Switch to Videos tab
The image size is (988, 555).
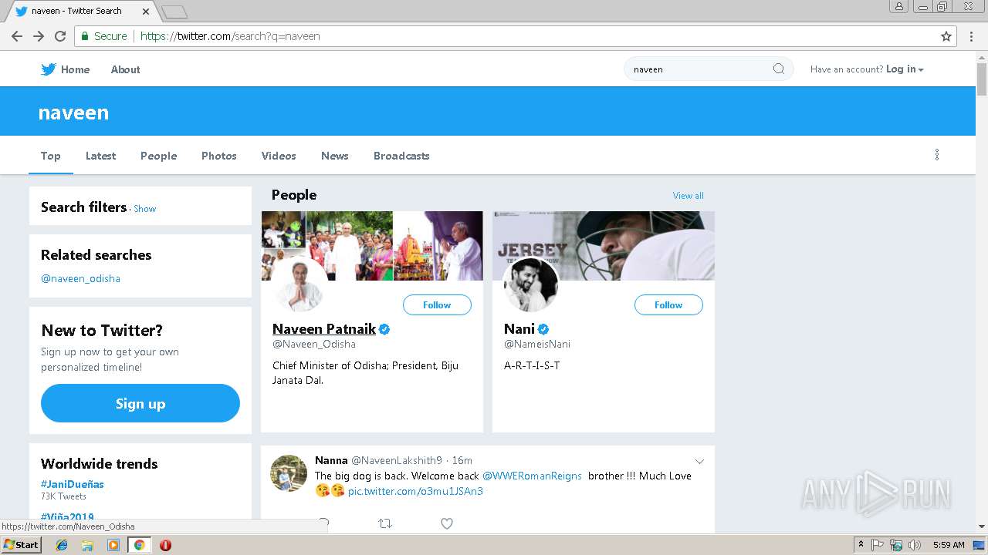pos(279,156)
